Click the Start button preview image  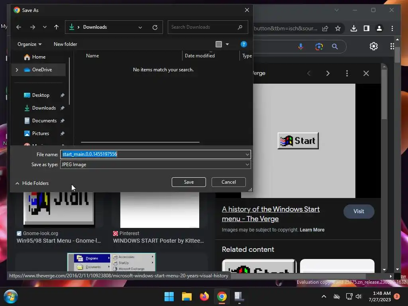click(x=298, y=141)
